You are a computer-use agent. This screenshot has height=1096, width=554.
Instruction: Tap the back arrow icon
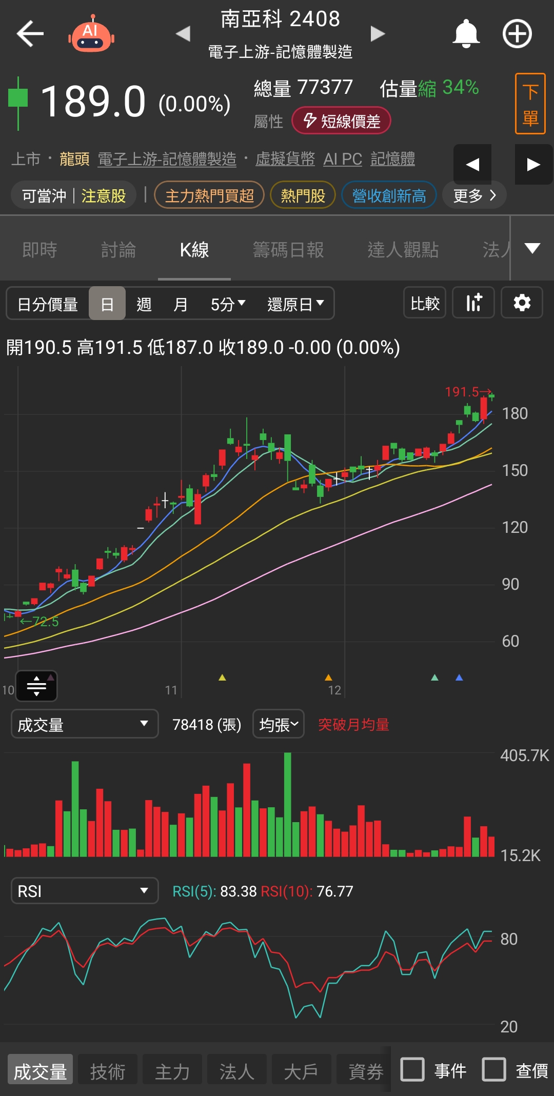30,34
